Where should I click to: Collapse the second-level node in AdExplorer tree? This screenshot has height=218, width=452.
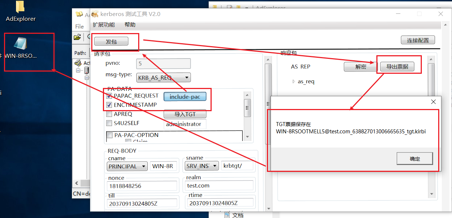tap(87, 78)
